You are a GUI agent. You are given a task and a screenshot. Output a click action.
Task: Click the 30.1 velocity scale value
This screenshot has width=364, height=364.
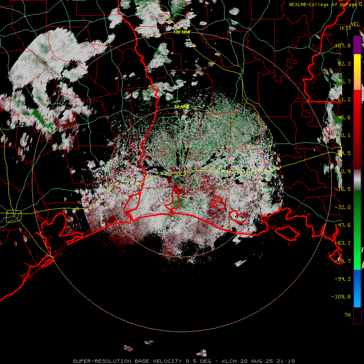click(x=344, y=135)
